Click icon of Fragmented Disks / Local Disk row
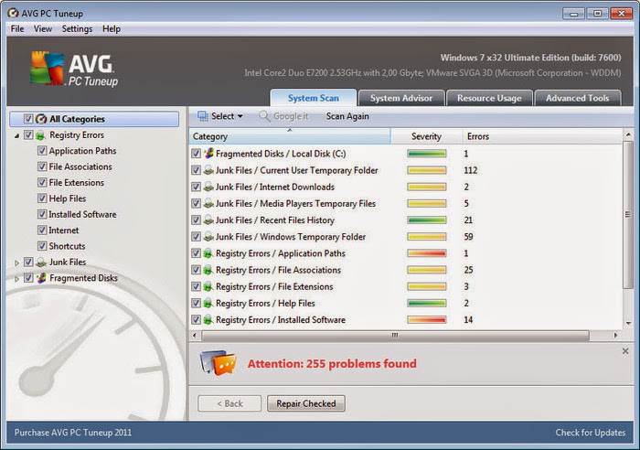The image size is (640, 450). (208, 154)
